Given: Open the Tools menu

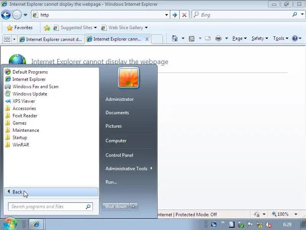Looking at the screenshot, I should click(x=281, y=38).
